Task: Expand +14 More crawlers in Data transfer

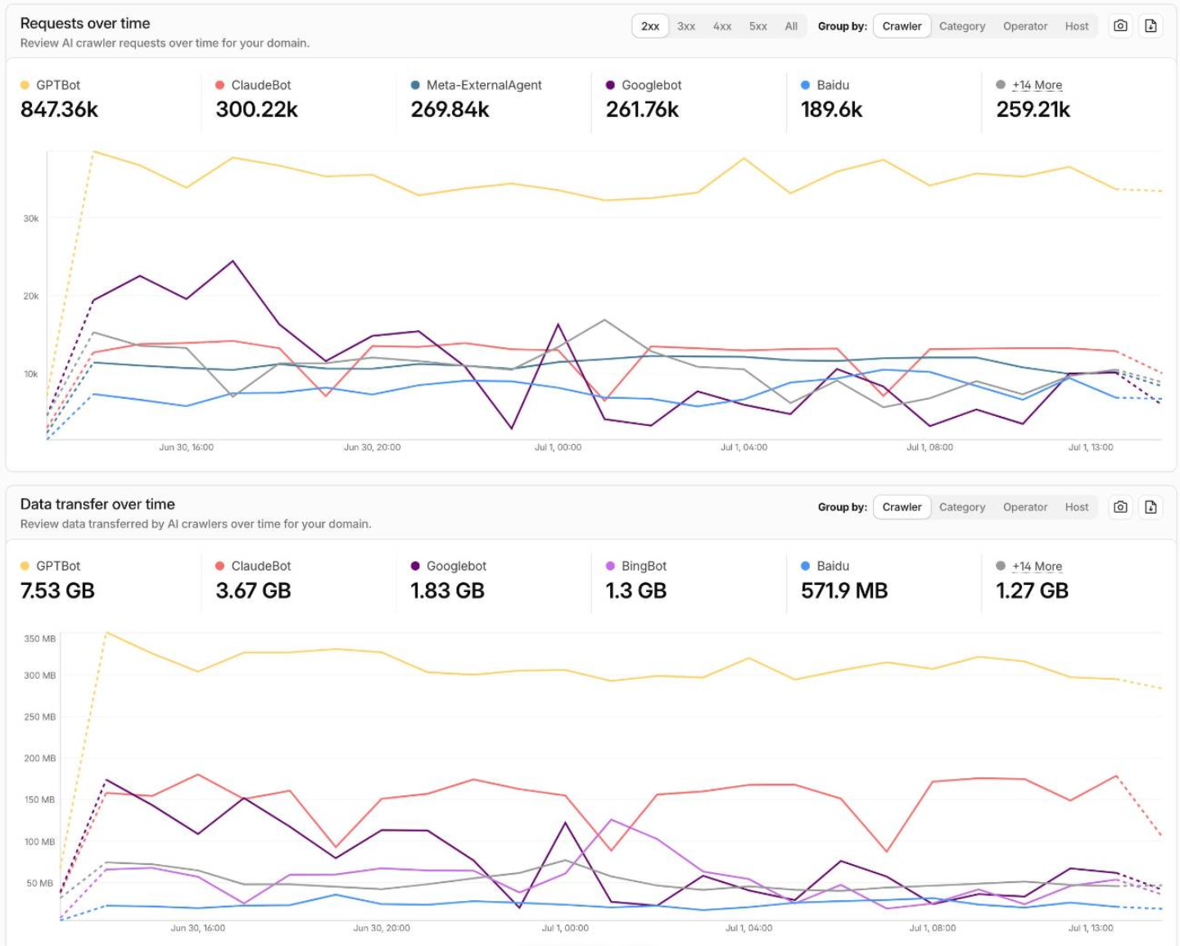Action: [1037, 566]
